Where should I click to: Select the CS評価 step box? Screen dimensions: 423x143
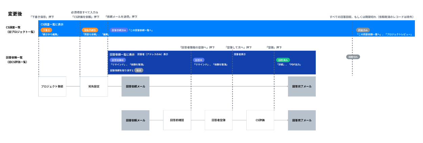coord(260,120)
